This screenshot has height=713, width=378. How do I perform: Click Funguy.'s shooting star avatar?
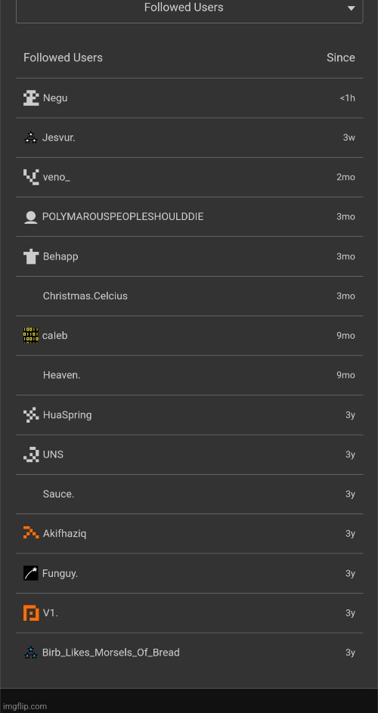pos(30,573)
